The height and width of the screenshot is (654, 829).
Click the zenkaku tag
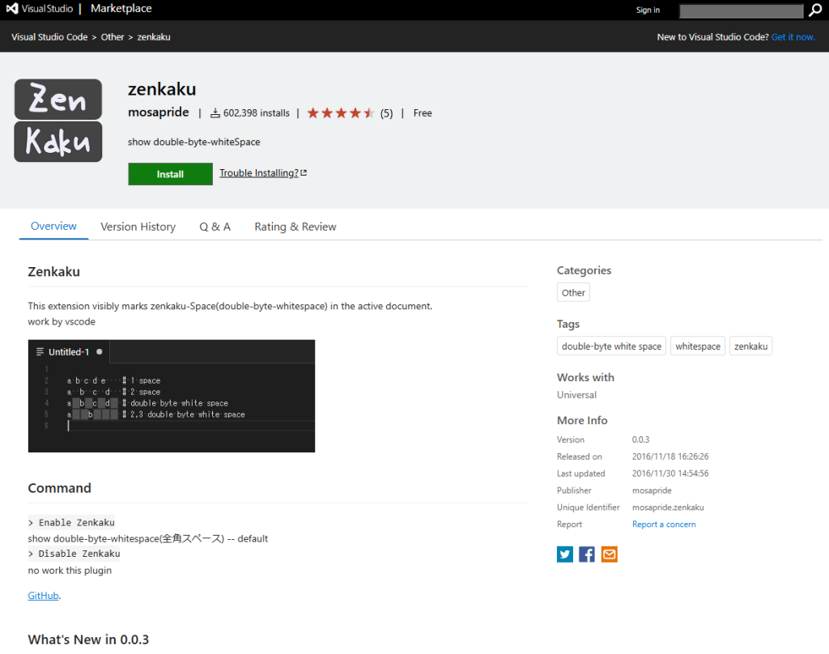(750, 346)
